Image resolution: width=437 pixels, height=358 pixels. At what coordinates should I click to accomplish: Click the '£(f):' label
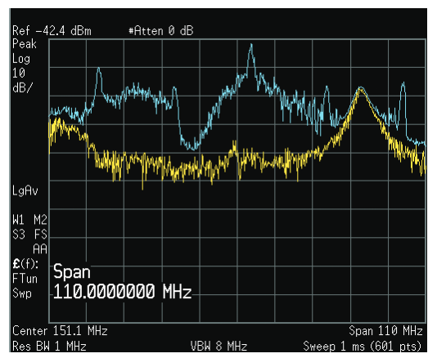[x=25, y=264]
